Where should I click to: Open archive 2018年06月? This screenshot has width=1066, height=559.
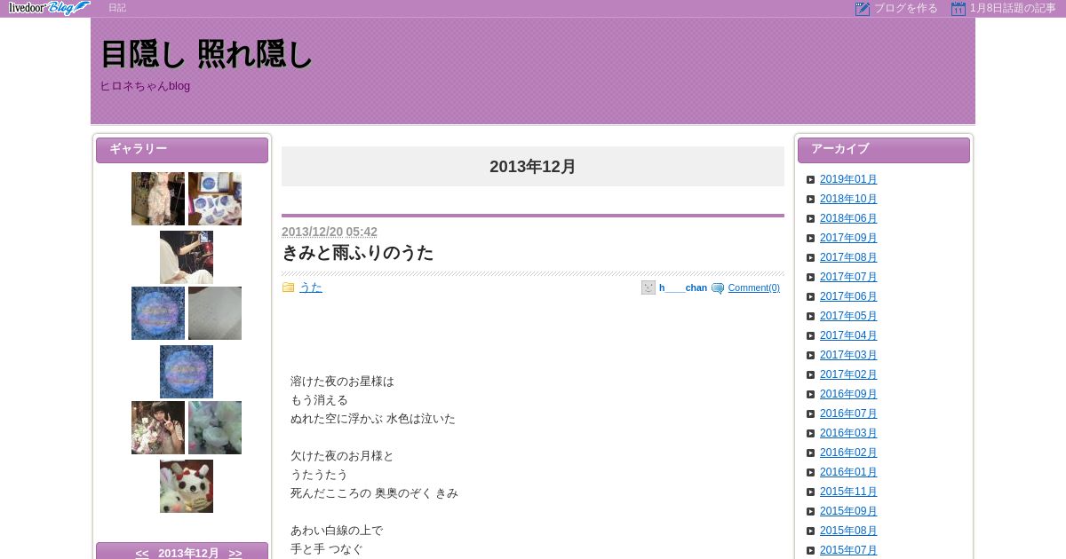click(848, 218)
